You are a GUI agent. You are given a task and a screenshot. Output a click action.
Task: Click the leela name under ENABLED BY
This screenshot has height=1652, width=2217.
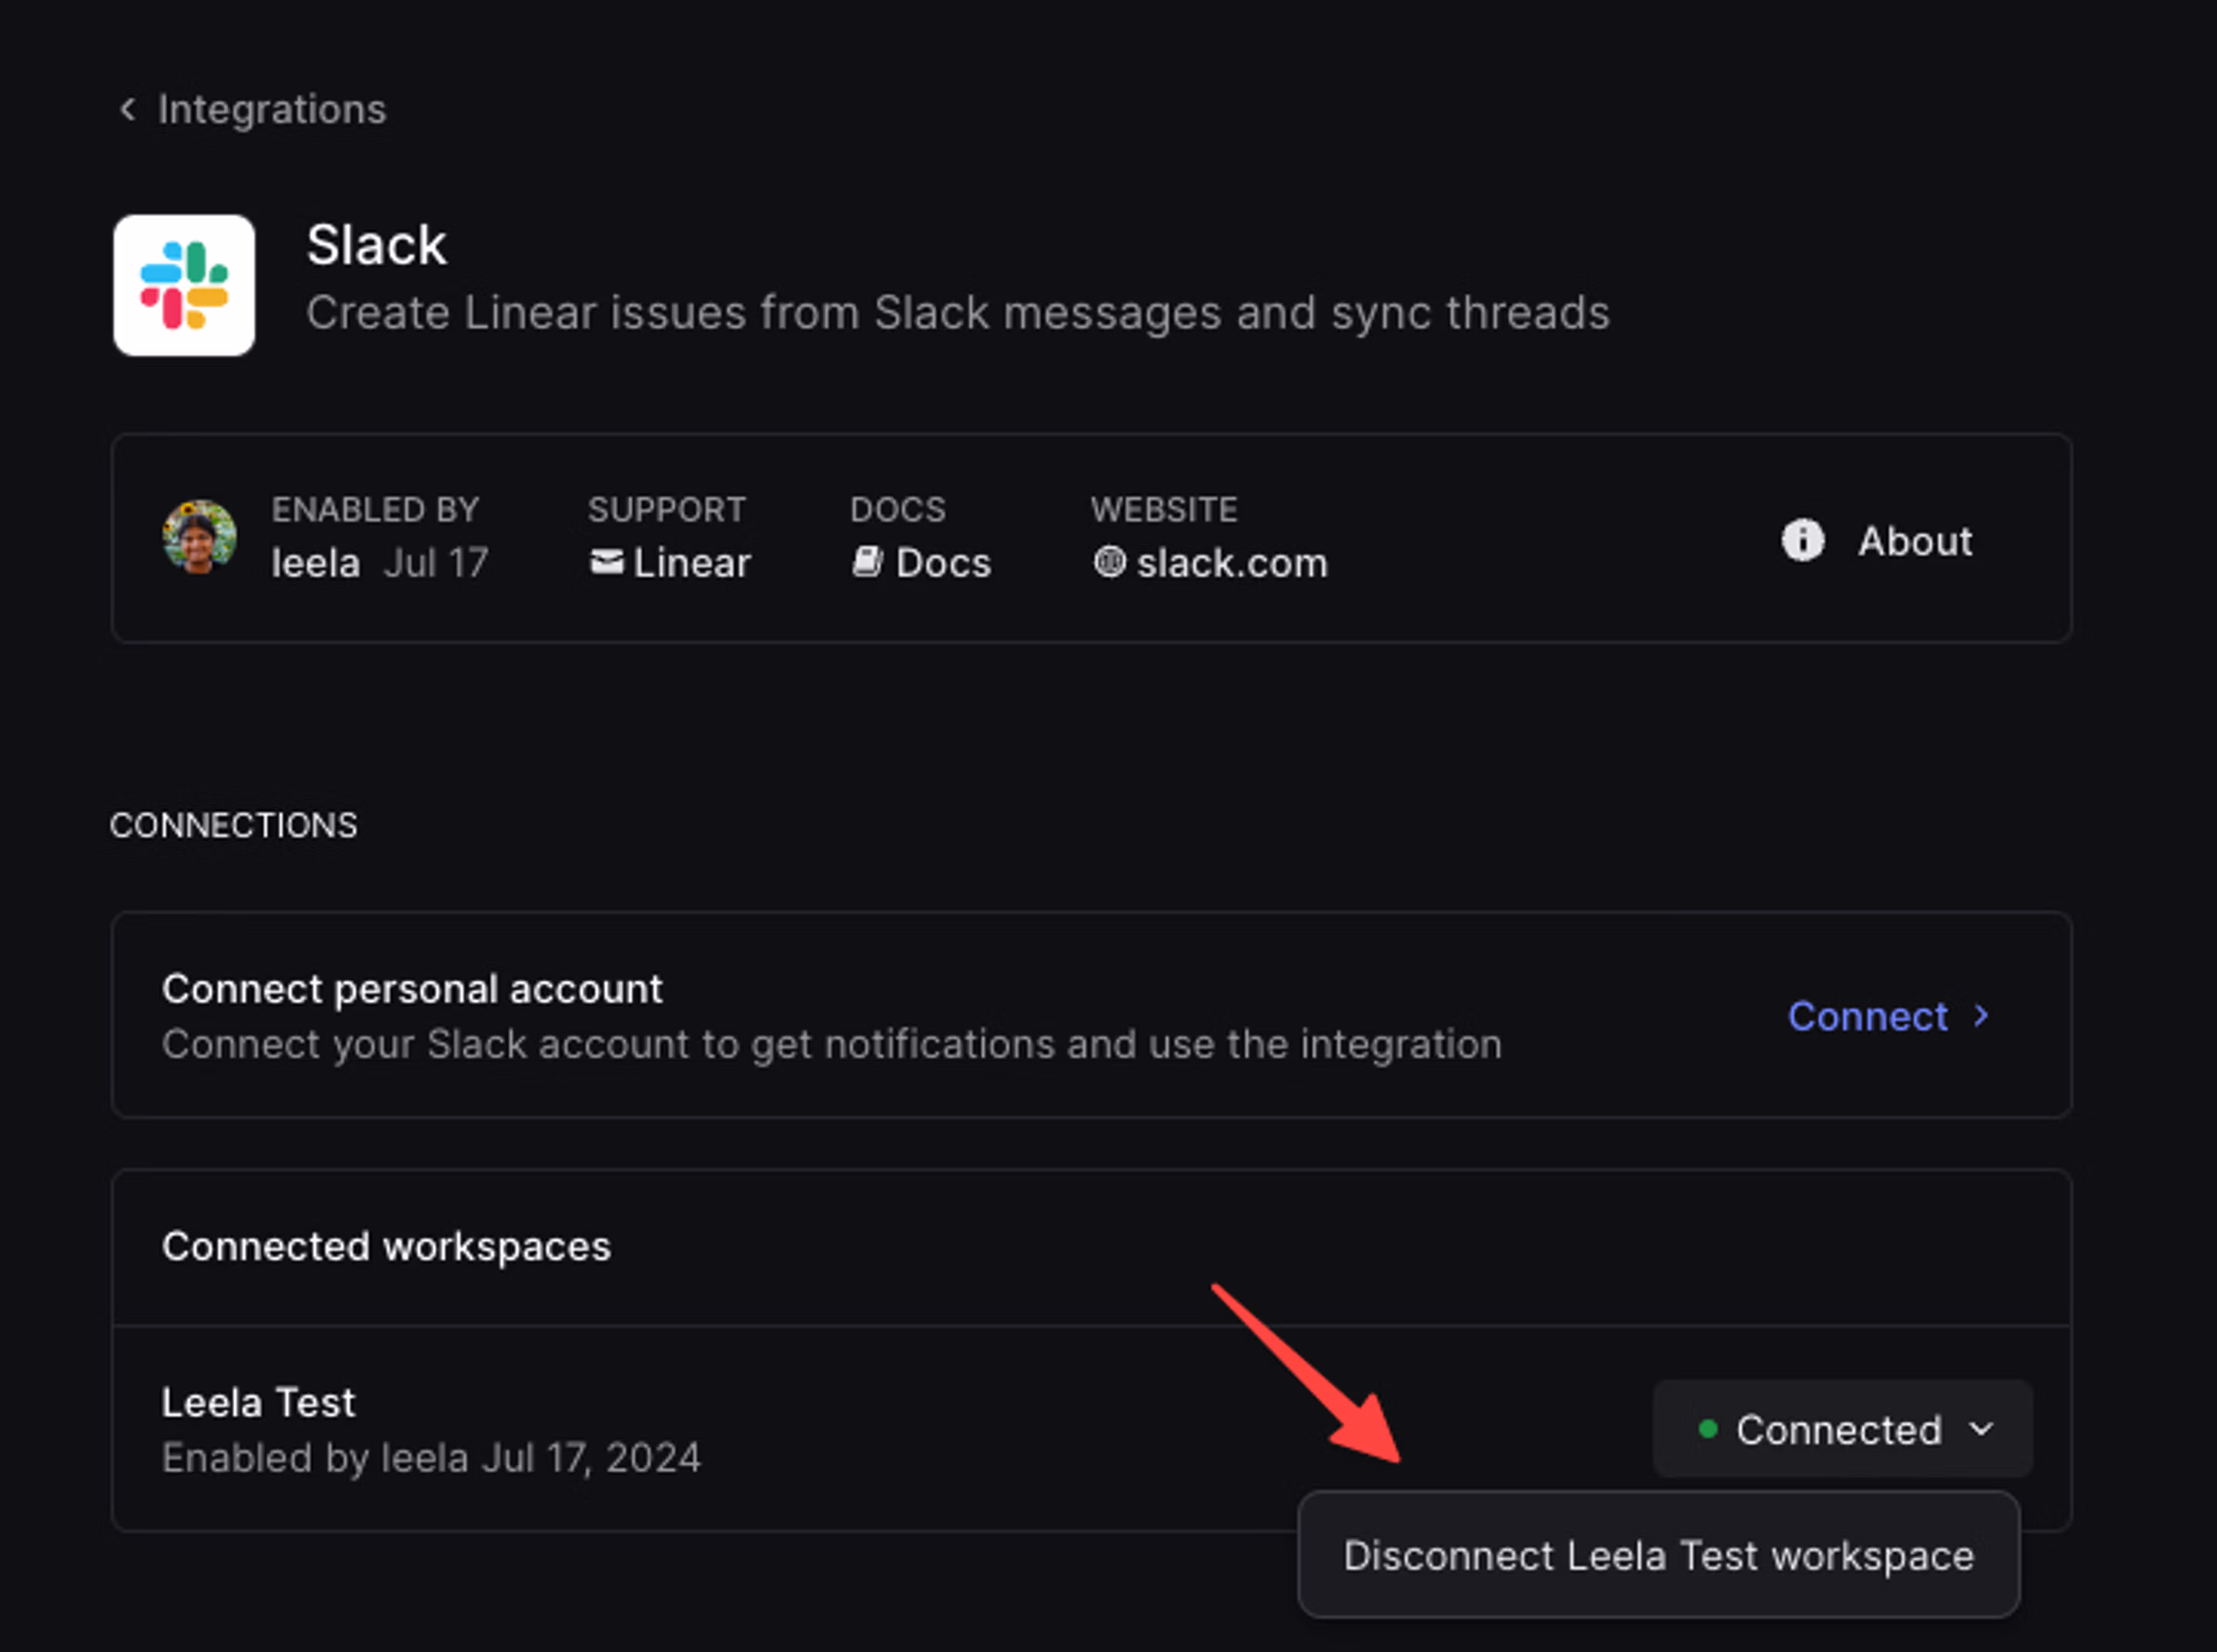click(x=315, y=563)
